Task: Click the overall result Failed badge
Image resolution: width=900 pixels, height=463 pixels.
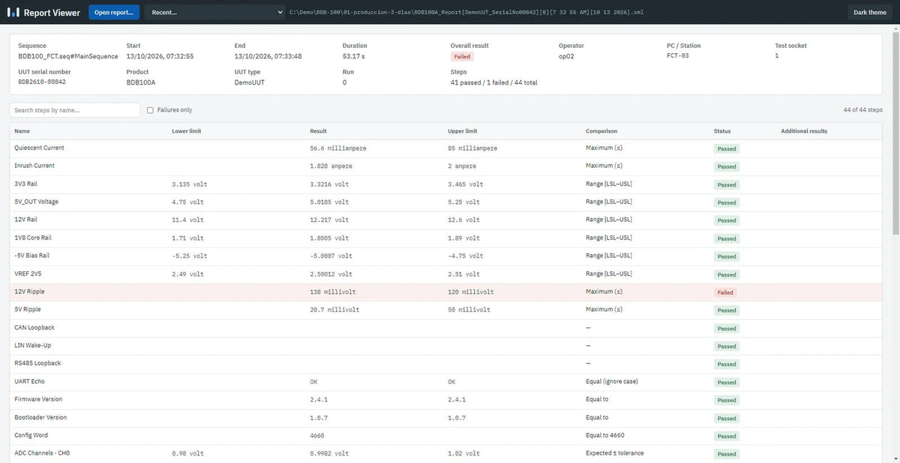Action: pos(462,56)
